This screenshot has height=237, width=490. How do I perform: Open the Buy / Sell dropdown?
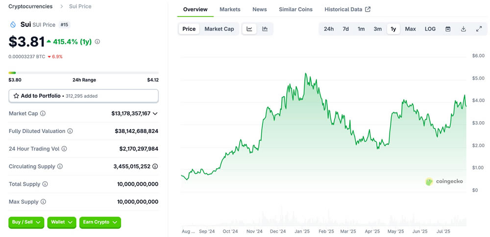[26, 222]
